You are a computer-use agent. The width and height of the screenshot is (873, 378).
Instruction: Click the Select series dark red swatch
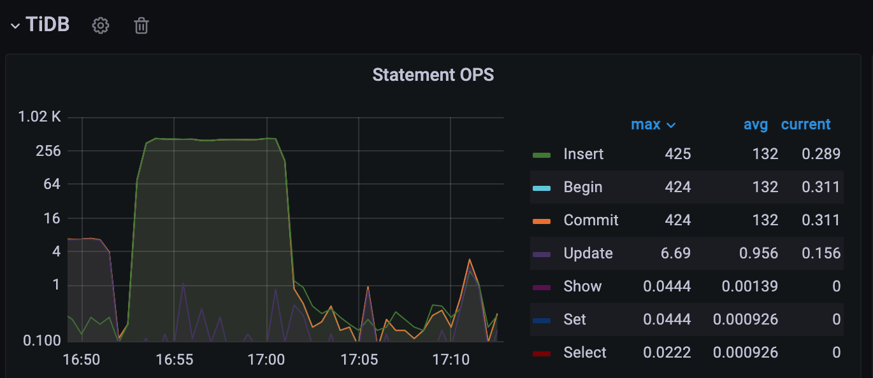541,353
